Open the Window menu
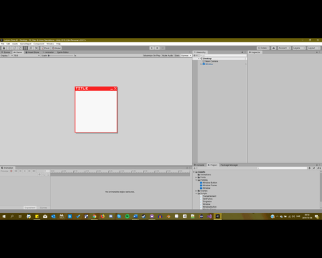Viewport: 322px width, 258px height. (50, 44)
